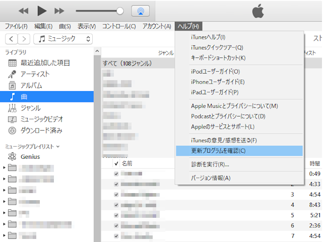This screenshot has width=323, height=242.
Task: Go forward with the right arrow button
Action: pos(24,39)
